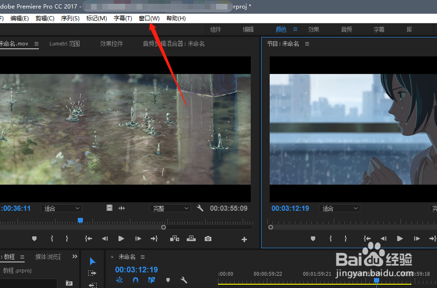The height and width of the screenshot is (288, 437).
Task: Add marker in the timeline panel
Action: pos(168,280)
